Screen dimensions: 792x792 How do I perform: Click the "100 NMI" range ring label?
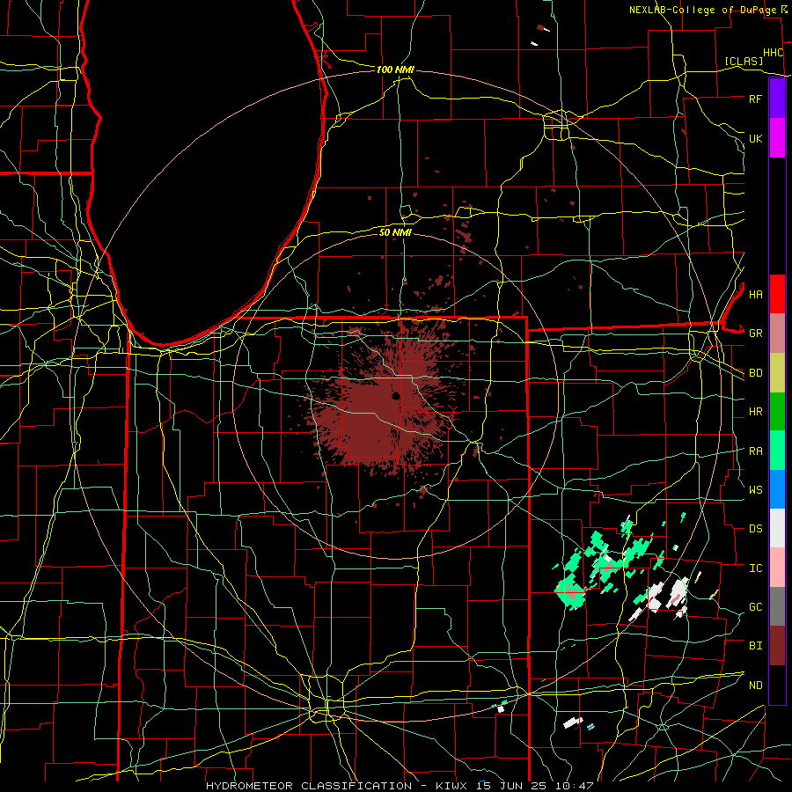click(395, 70)
